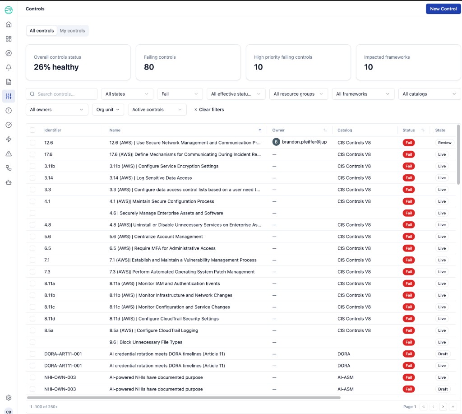Open control 8.11d Configure CloudTrail Security Settings
The width and height of the screenshot is (462, 414).
tap(164, 319)
